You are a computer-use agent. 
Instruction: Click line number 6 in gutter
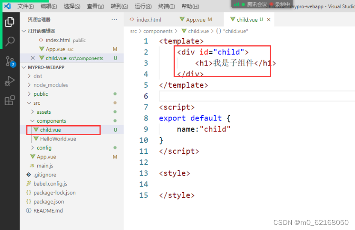pos(146,96)
